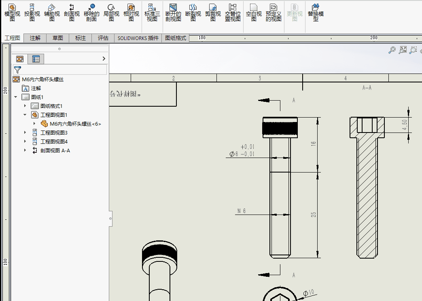The width and height of the screenshot is (422, 301).
Task: Click the Φ6 tolerance dimension text
Action: click(242, 150)
